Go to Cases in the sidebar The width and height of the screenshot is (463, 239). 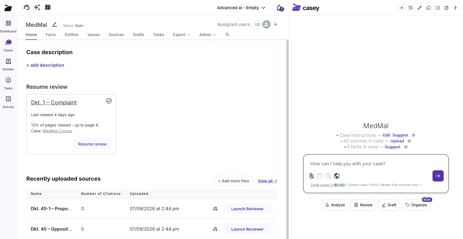coord(8,45)
